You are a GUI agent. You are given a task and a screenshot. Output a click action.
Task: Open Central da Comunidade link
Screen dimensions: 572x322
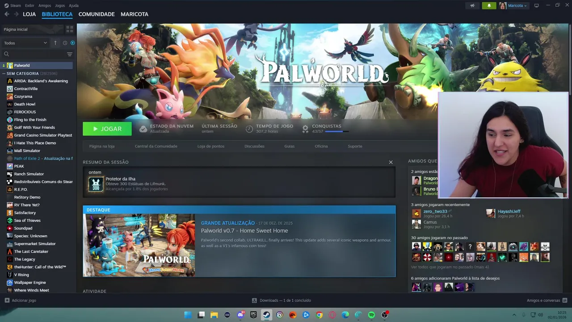click(x=156, y=146)
